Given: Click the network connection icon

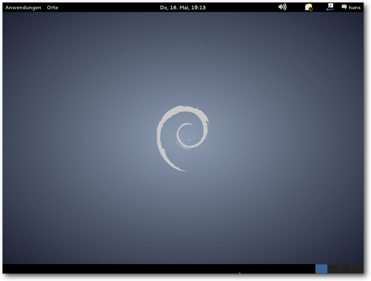Looking at the screenshot, I should tap(330, 7).
